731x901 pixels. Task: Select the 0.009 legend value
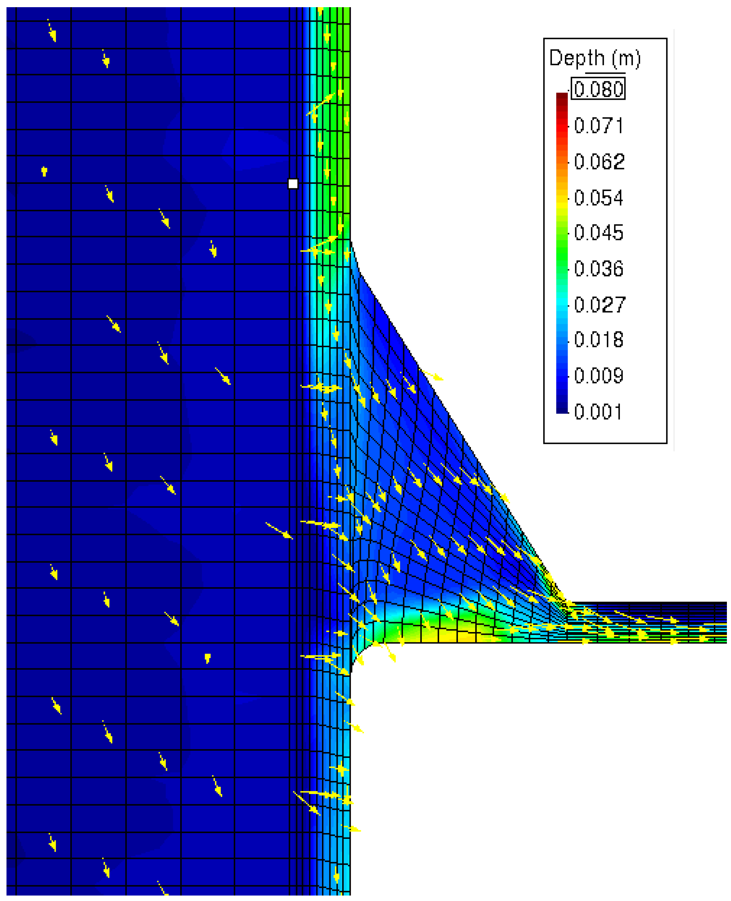pyautogui.click(x=598, y=376)
